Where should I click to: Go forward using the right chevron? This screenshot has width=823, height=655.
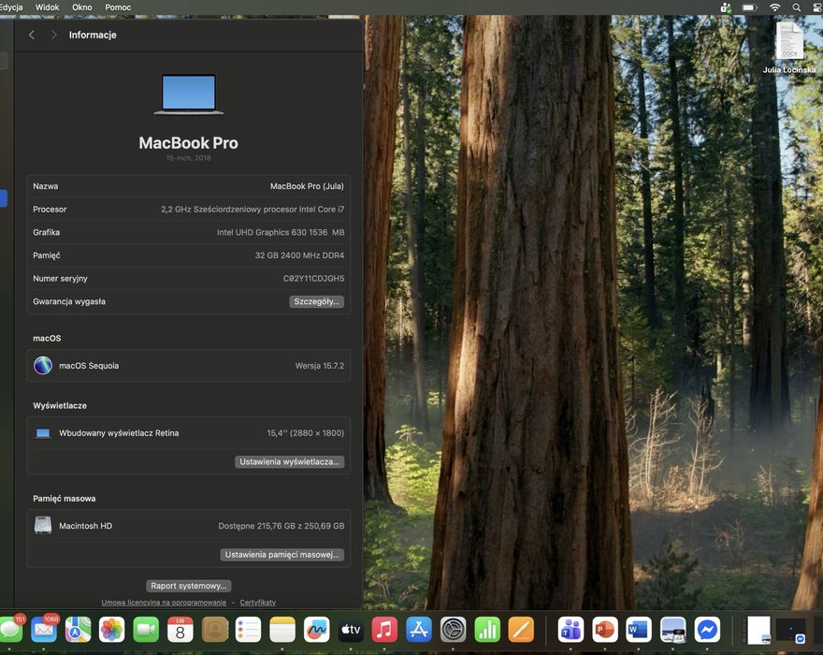click(x=53, y=35)
